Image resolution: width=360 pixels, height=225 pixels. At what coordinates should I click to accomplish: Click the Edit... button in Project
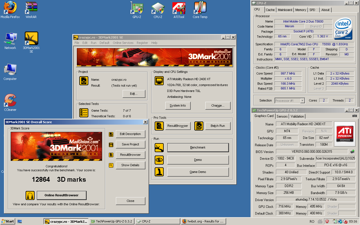click(134, 94)
